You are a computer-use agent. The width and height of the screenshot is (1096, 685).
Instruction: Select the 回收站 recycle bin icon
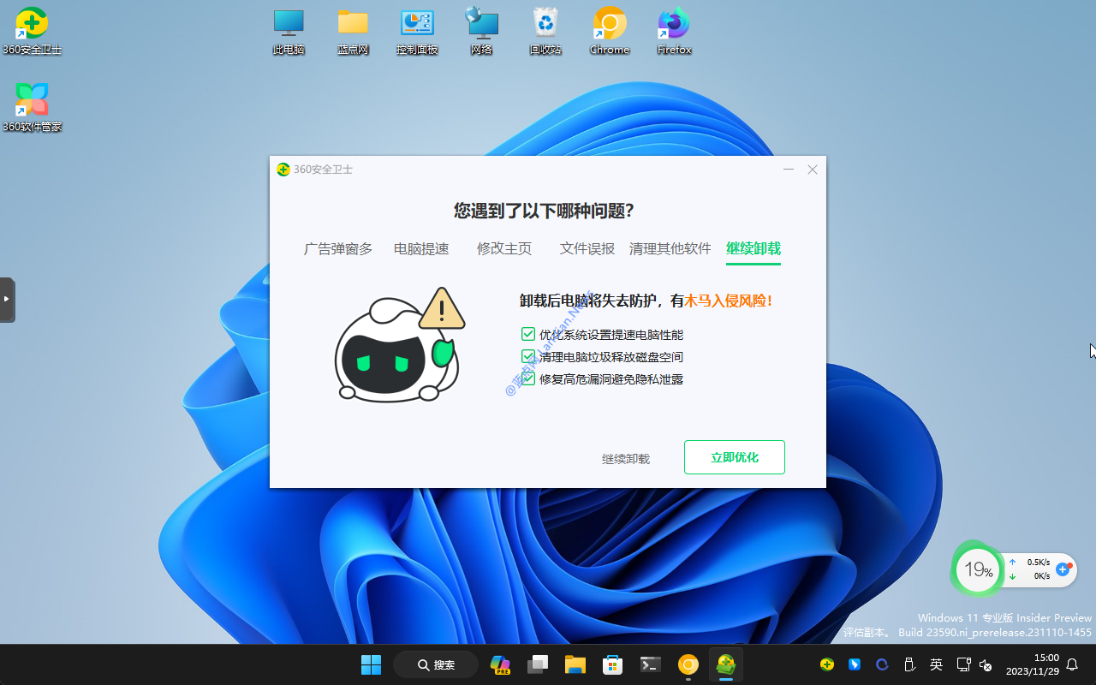(545, 32)
